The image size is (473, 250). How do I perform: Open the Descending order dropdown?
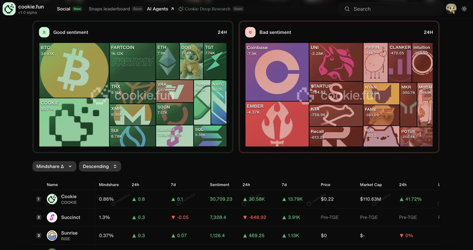click(x=100, y=166)
